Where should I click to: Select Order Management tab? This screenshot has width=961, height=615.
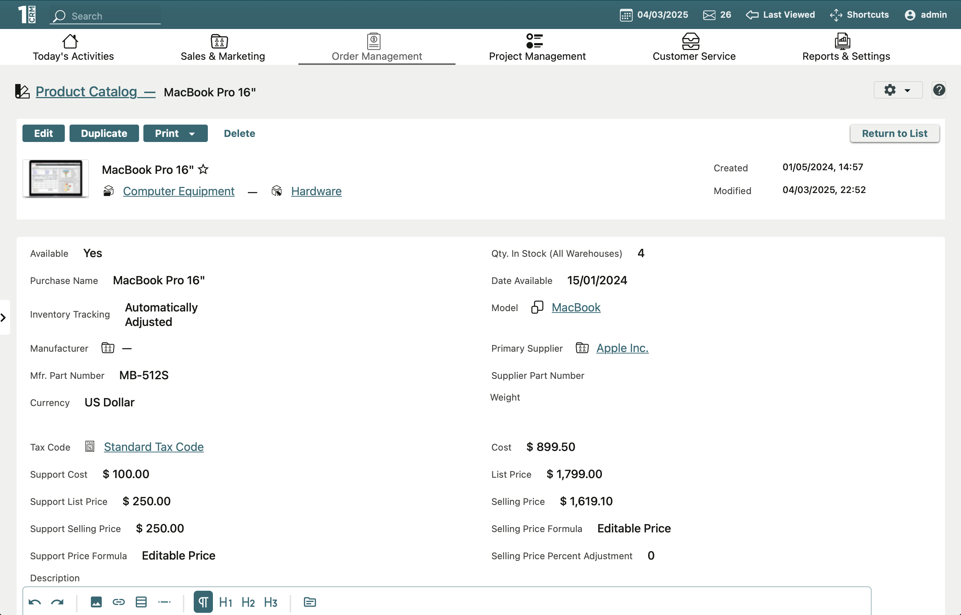click(377, 47)
